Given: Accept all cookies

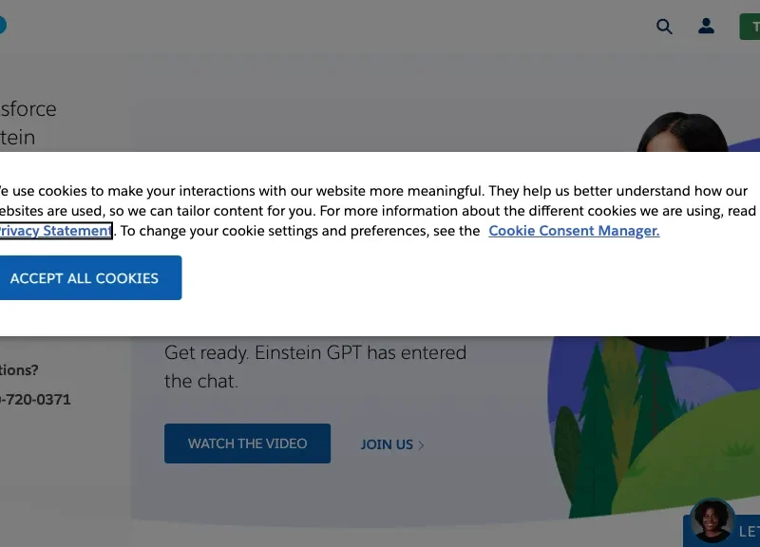Looking at the screenshot, I should pos(90,277).
